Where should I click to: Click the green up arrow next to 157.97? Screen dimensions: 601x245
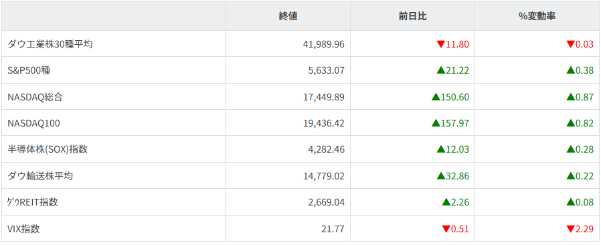(436, 123)
